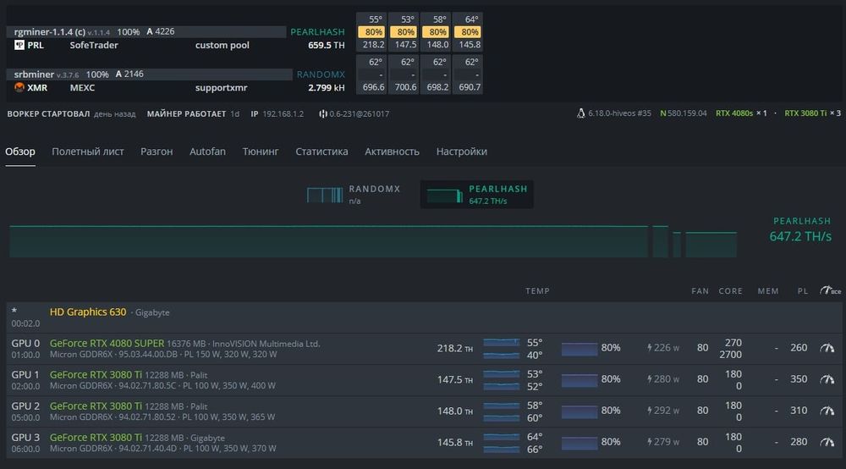Click the RANDOMX mini chart icon

click(x=325, y=195)
